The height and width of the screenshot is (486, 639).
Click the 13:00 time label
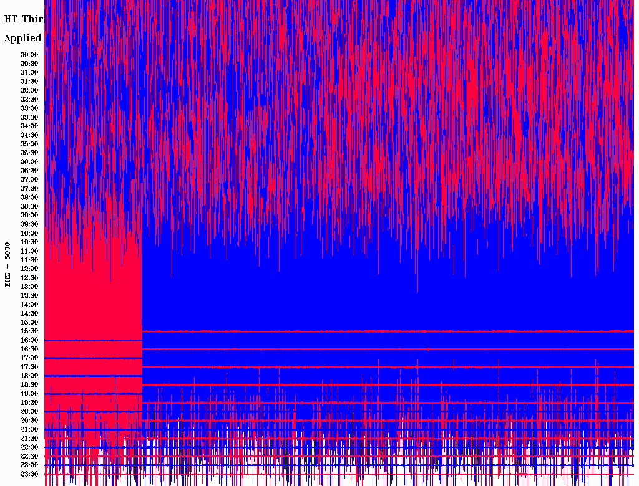point(29,287)
